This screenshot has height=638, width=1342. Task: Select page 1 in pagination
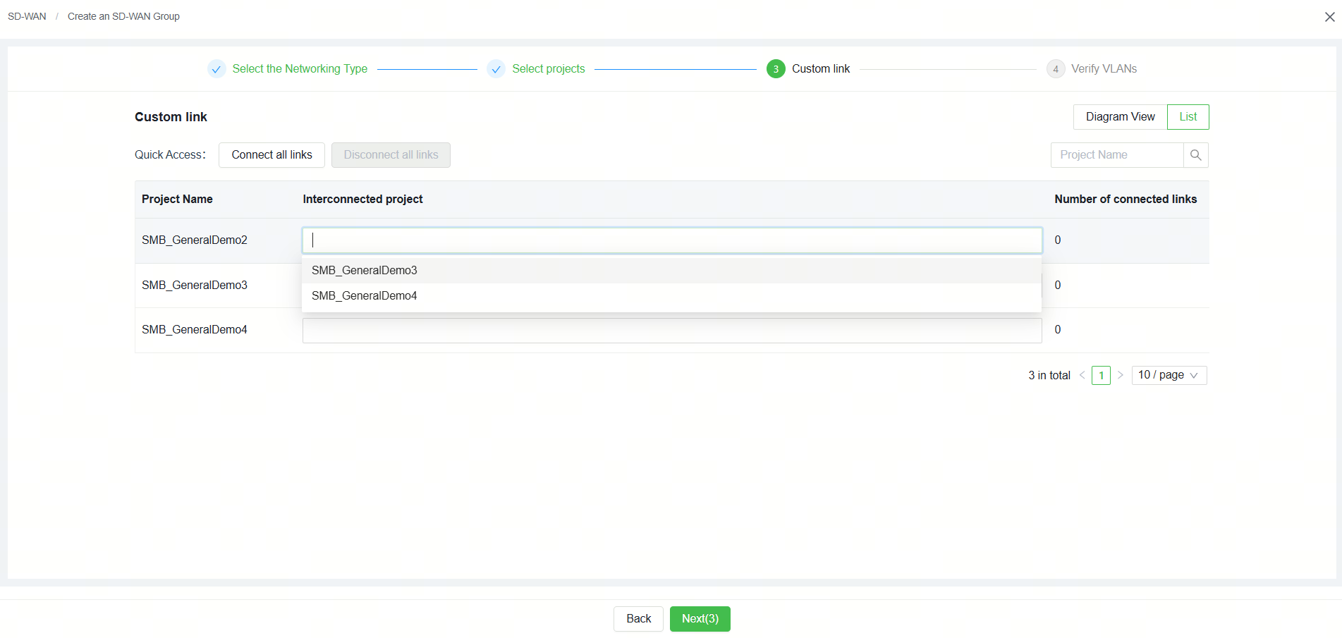pos(1101,375)
